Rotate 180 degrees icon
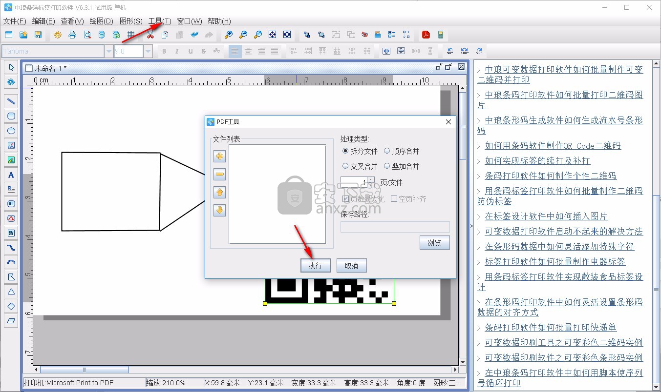Viewport: 661px width, 392px height. pyautogui.click(x=464, y=51)
